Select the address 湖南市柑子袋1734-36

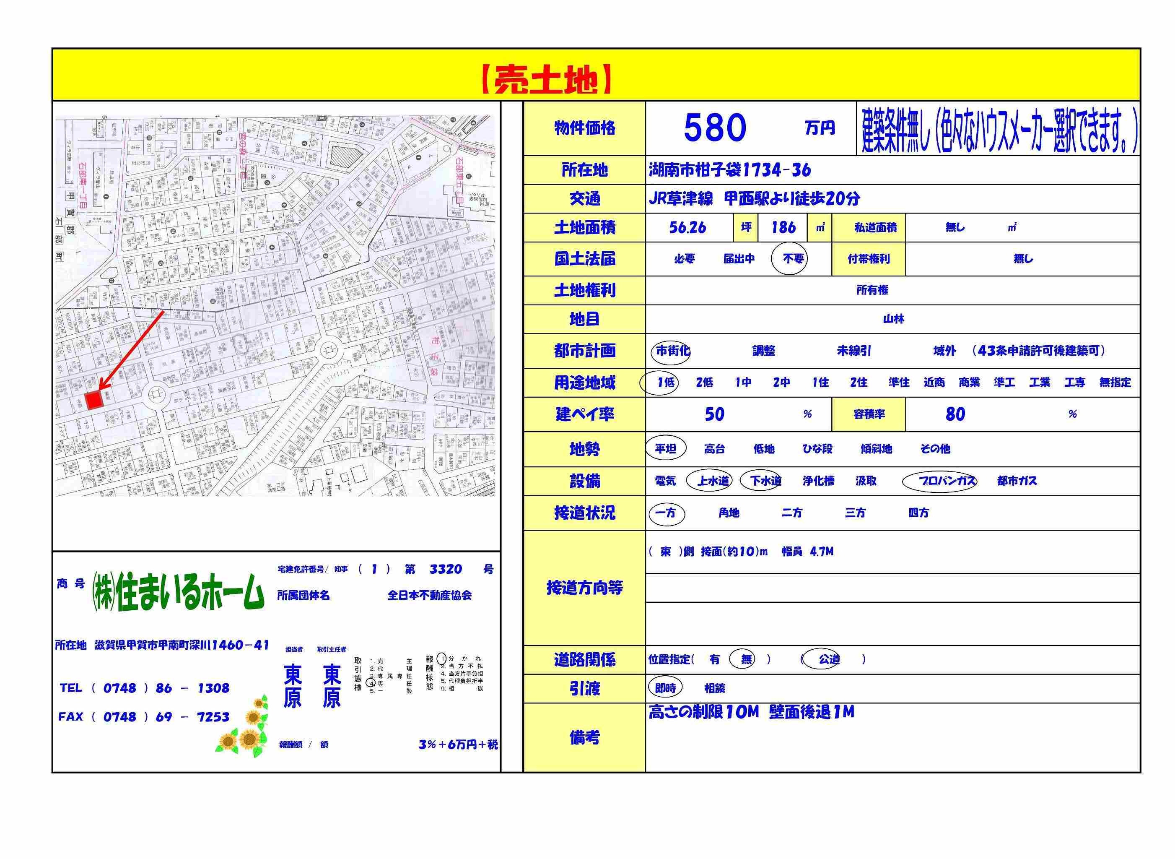point(730,170)
